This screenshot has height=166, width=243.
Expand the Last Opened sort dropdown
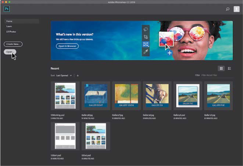[64, 76]
